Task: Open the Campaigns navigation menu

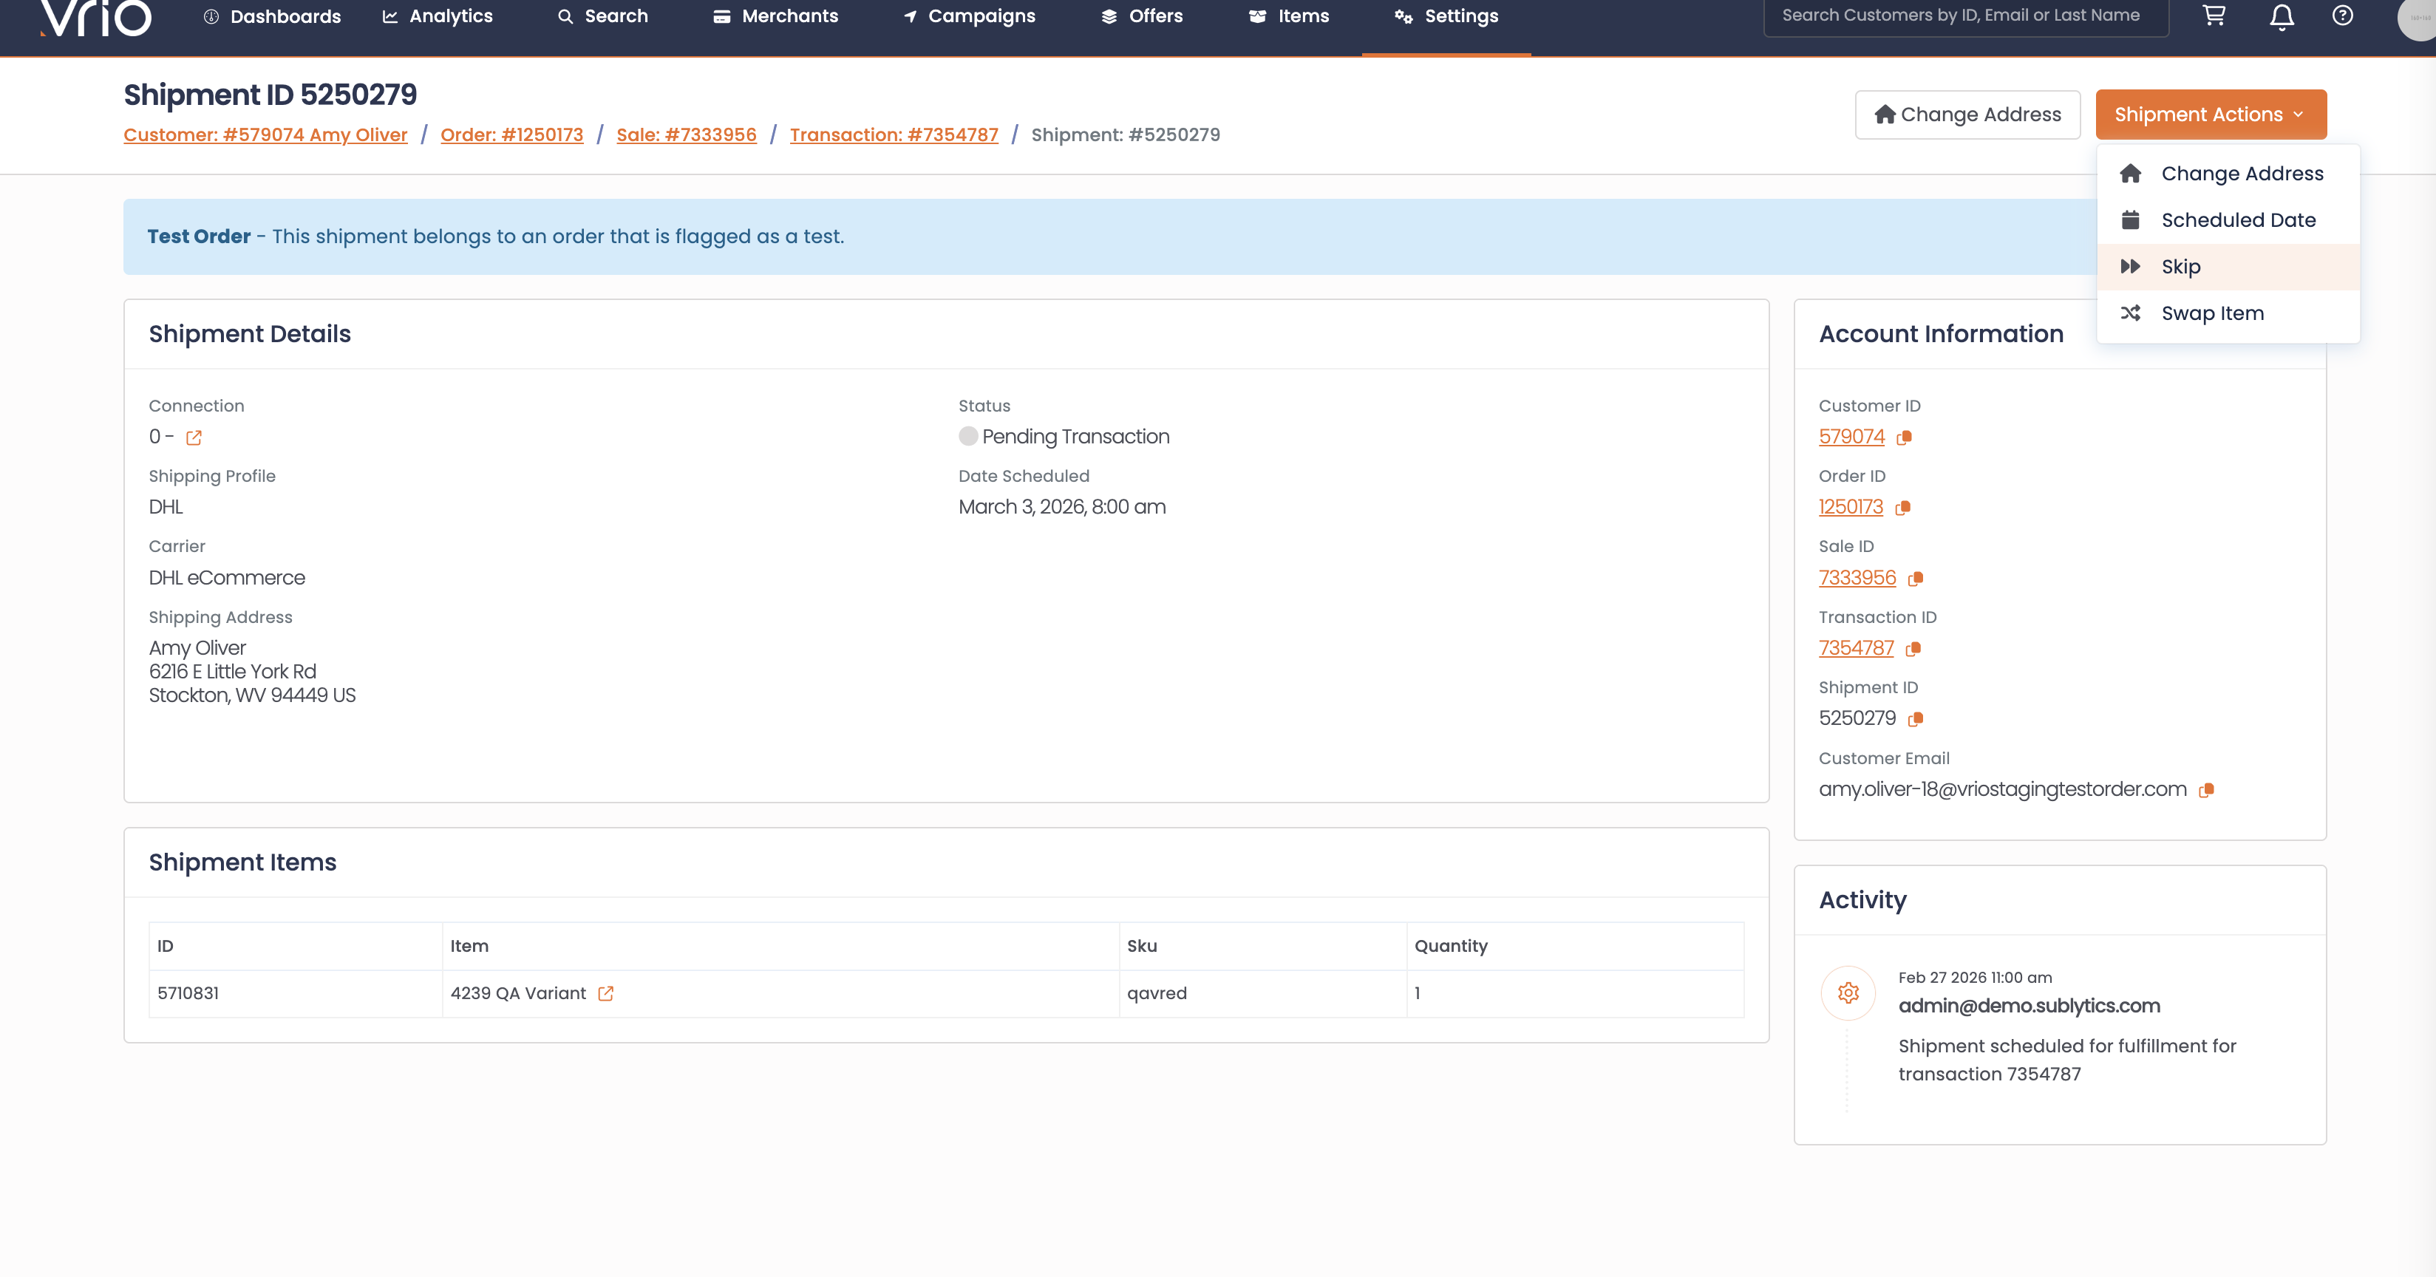Action: click(969, 16)
